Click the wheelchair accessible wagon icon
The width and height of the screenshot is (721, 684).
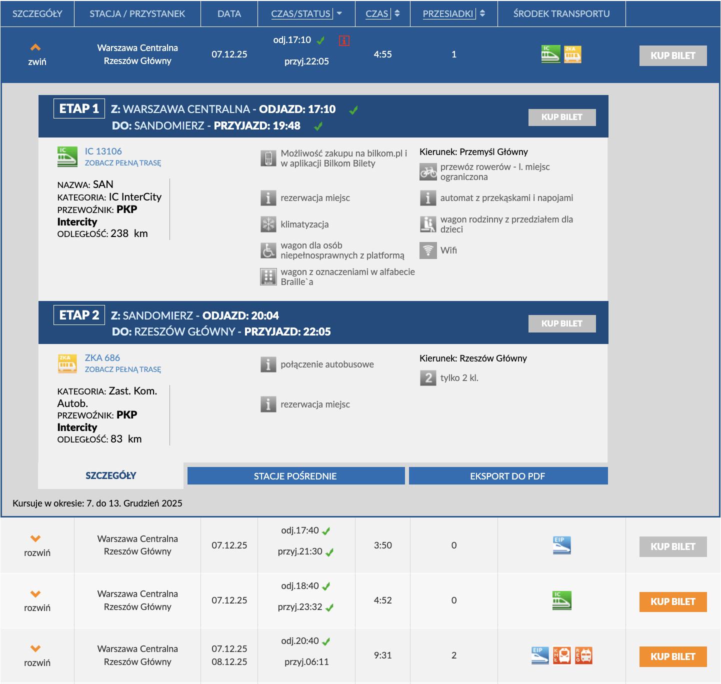(268, 250)
